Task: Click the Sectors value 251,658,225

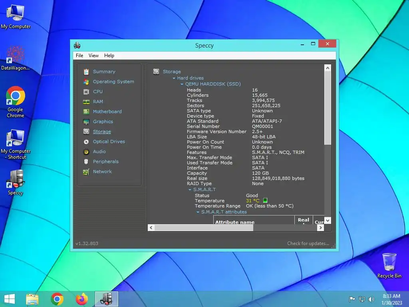Action: (266, 106)
